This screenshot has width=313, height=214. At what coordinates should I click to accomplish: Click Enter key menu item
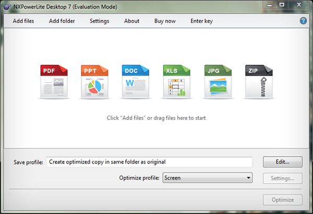201,21
